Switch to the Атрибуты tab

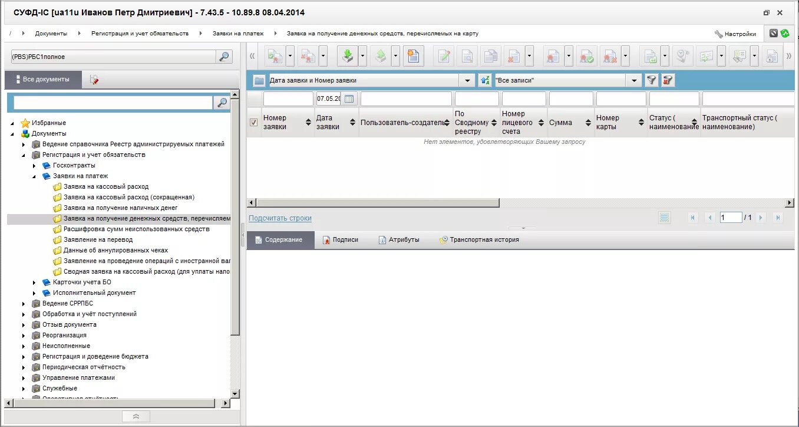pos(399,239)
